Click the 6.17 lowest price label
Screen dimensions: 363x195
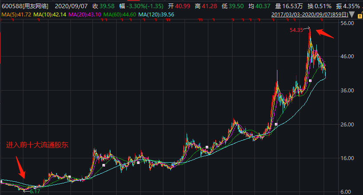[x=35, y=192]
